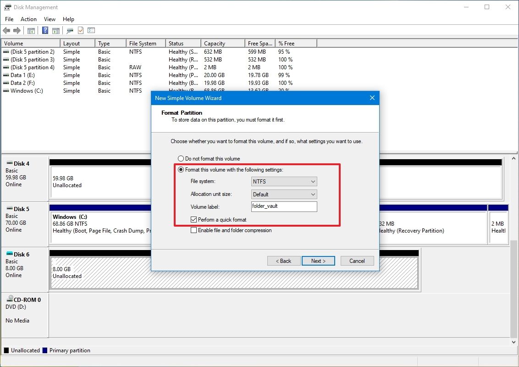
Task: Open the Action menu
Action: pos(28,19)
